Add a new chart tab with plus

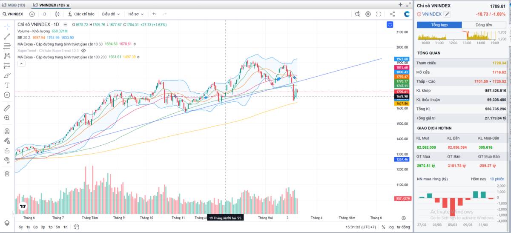click(x=400, y=5)
